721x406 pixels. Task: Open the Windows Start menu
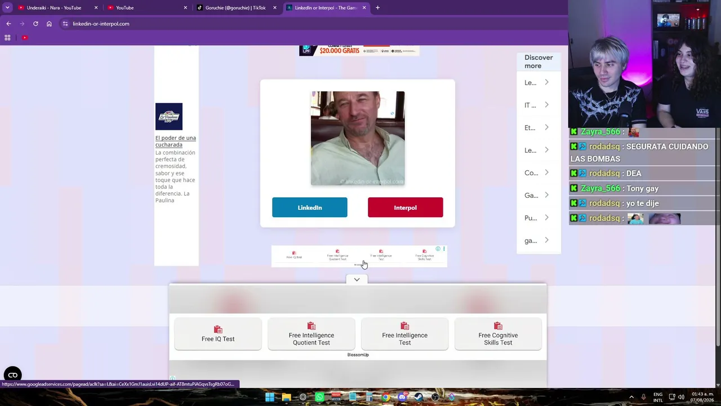(270, 397)
